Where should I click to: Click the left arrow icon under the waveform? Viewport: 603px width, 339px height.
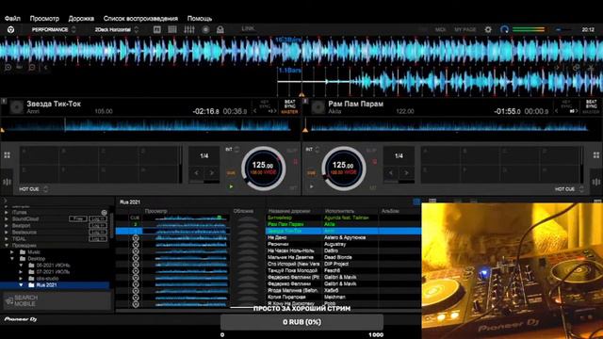pyautogui.click(x=45, y=67)
